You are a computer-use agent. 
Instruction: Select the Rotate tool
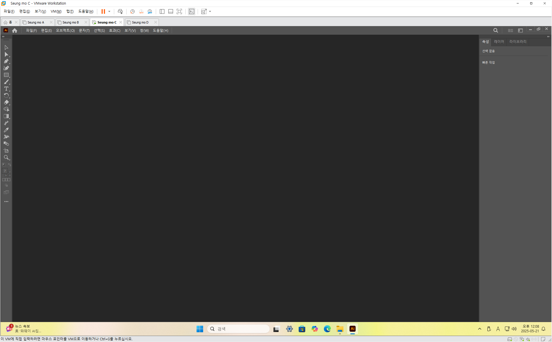(6, 95)
